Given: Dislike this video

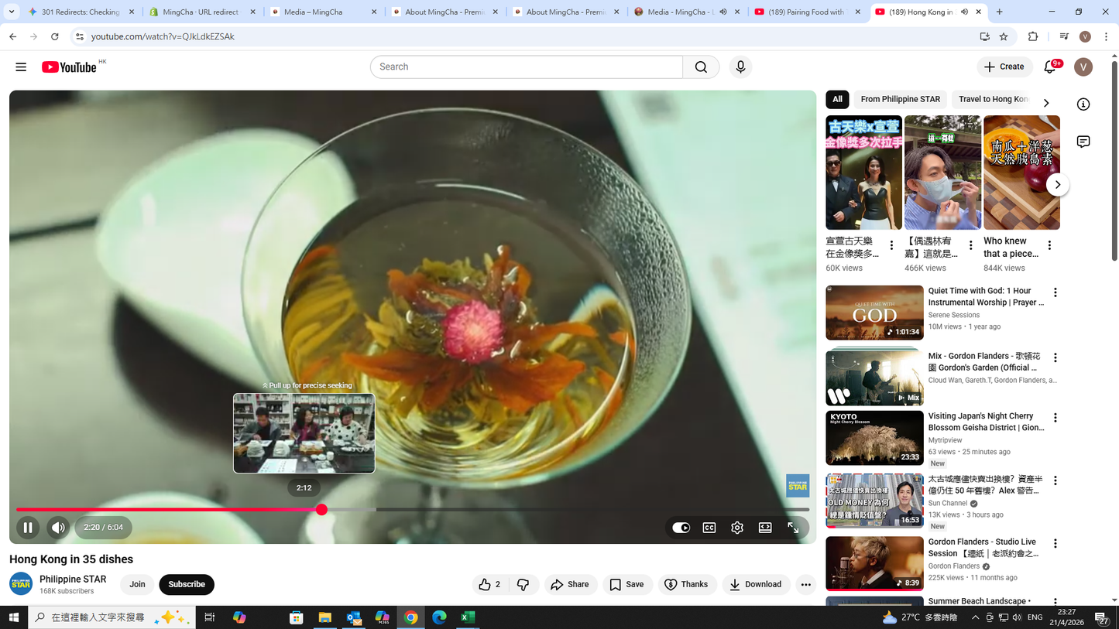Looking at the screenshot, I should (523, 585).
